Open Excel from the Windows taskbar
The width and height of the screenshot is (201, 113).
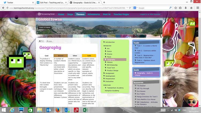pos(85,110)
